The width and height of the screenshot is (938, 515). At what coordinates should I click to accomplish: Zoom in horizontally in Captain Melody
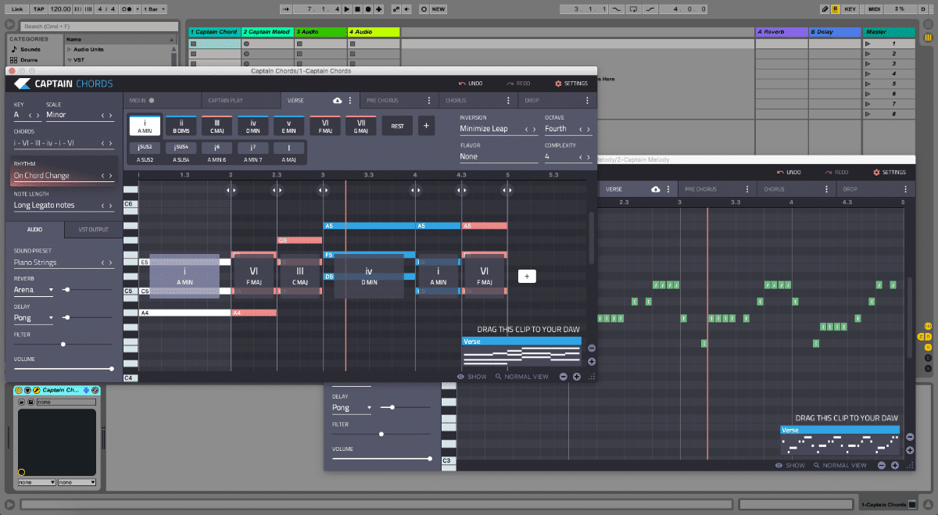point(895,465)
